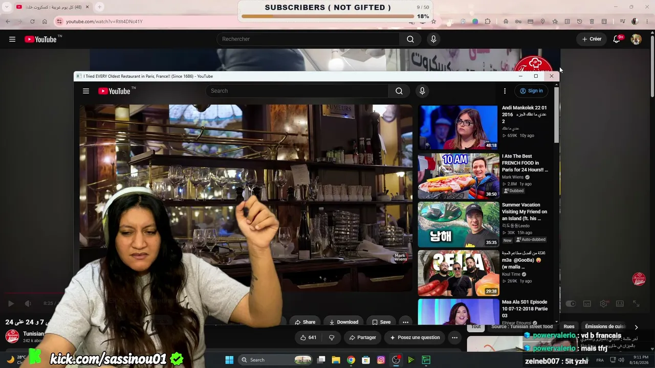
Task: Focus the popup window's Search field
Action: pyautogui.click(x=297, y=91)
